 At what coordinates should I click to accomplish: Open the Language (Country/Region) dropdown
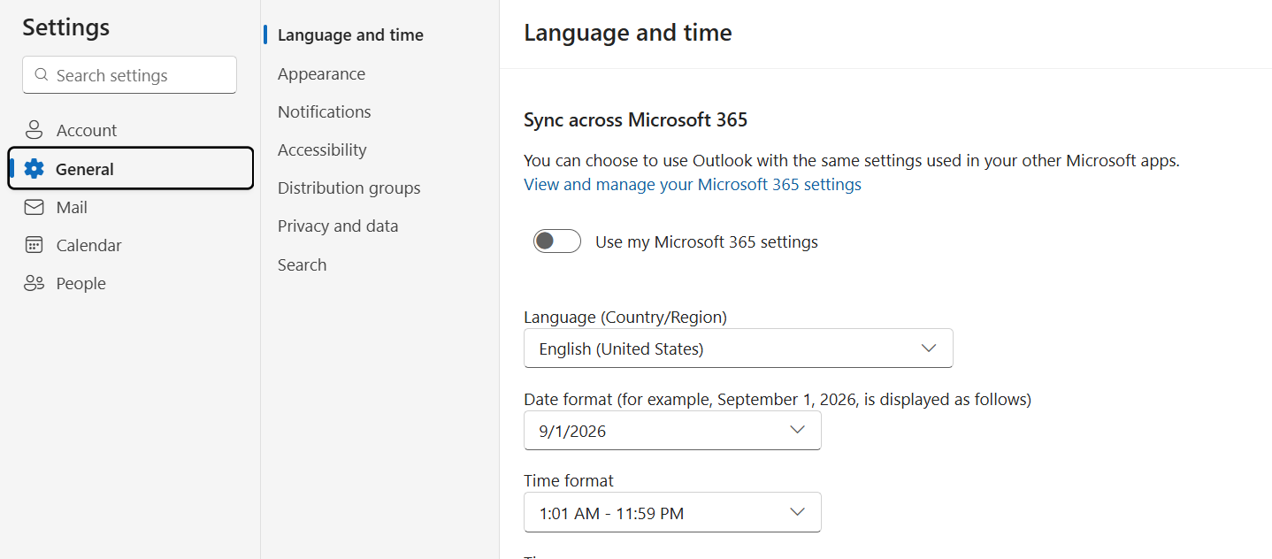[739, 348]
